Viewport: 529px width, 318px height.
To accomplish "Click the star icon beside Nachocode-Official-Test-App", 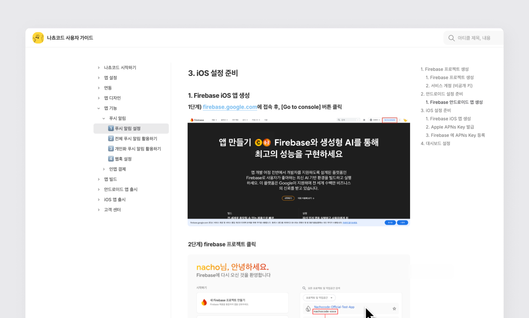I will (x=394, y=309).
